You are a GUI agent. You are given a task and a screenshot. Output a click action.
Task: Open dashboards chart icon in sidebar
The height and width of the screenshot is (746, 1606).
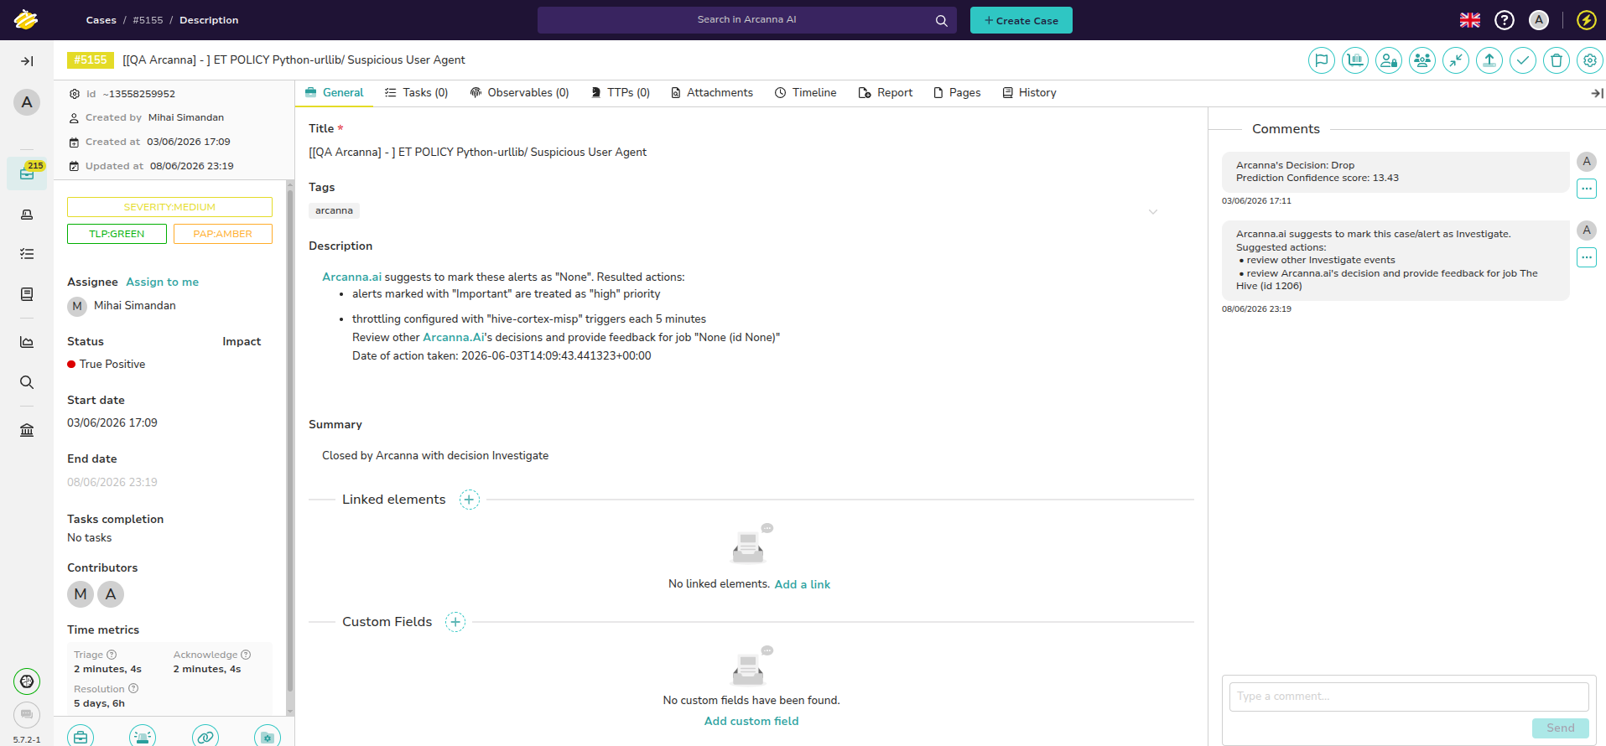coord(27,342)
